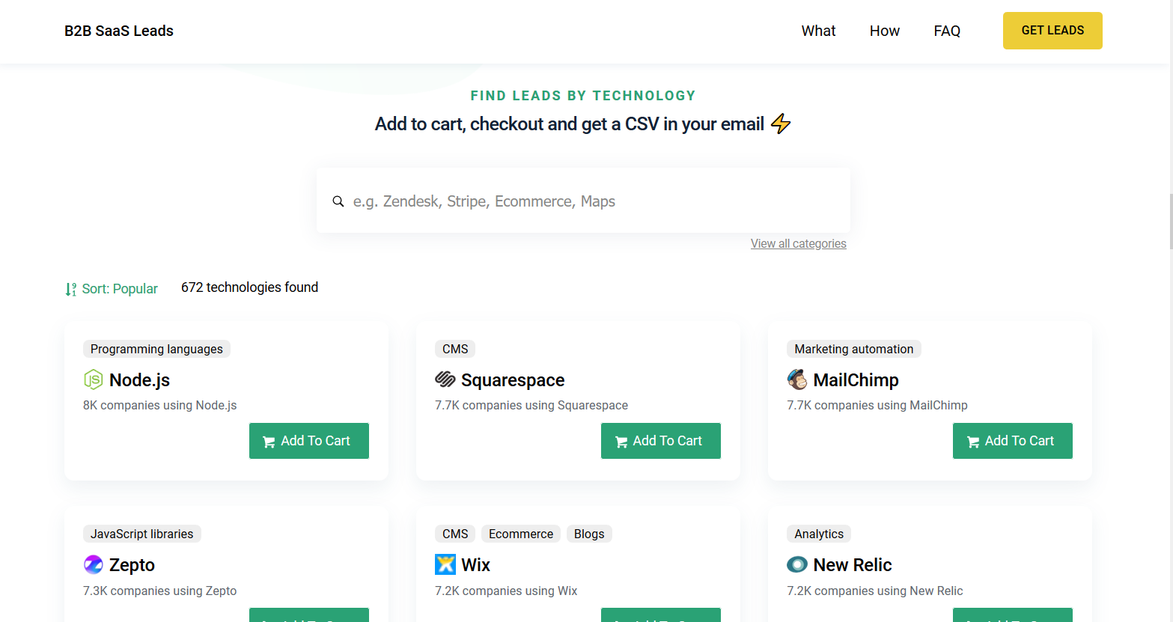Follow the View all categories link
This screenshot has height=622, width=1173.
799,243
